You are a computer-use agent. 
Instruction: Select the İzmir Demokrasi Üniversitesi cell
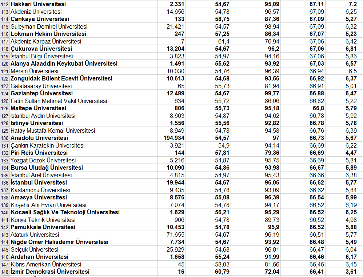click(x=83, y=272)
